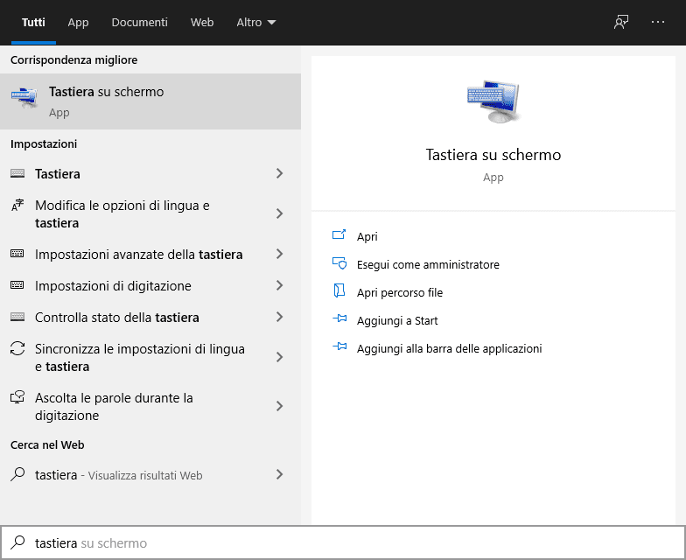686x560 pixels.
Task: Click the feedback icon in top bar
Action: [621, 23]
